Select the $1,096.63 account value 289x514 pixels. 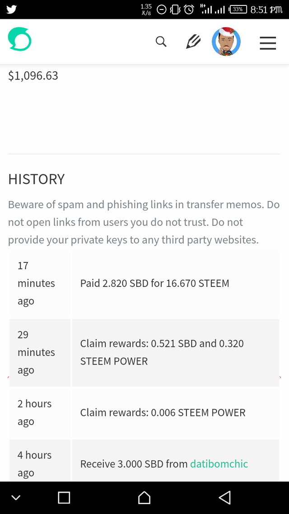point(33,75)
